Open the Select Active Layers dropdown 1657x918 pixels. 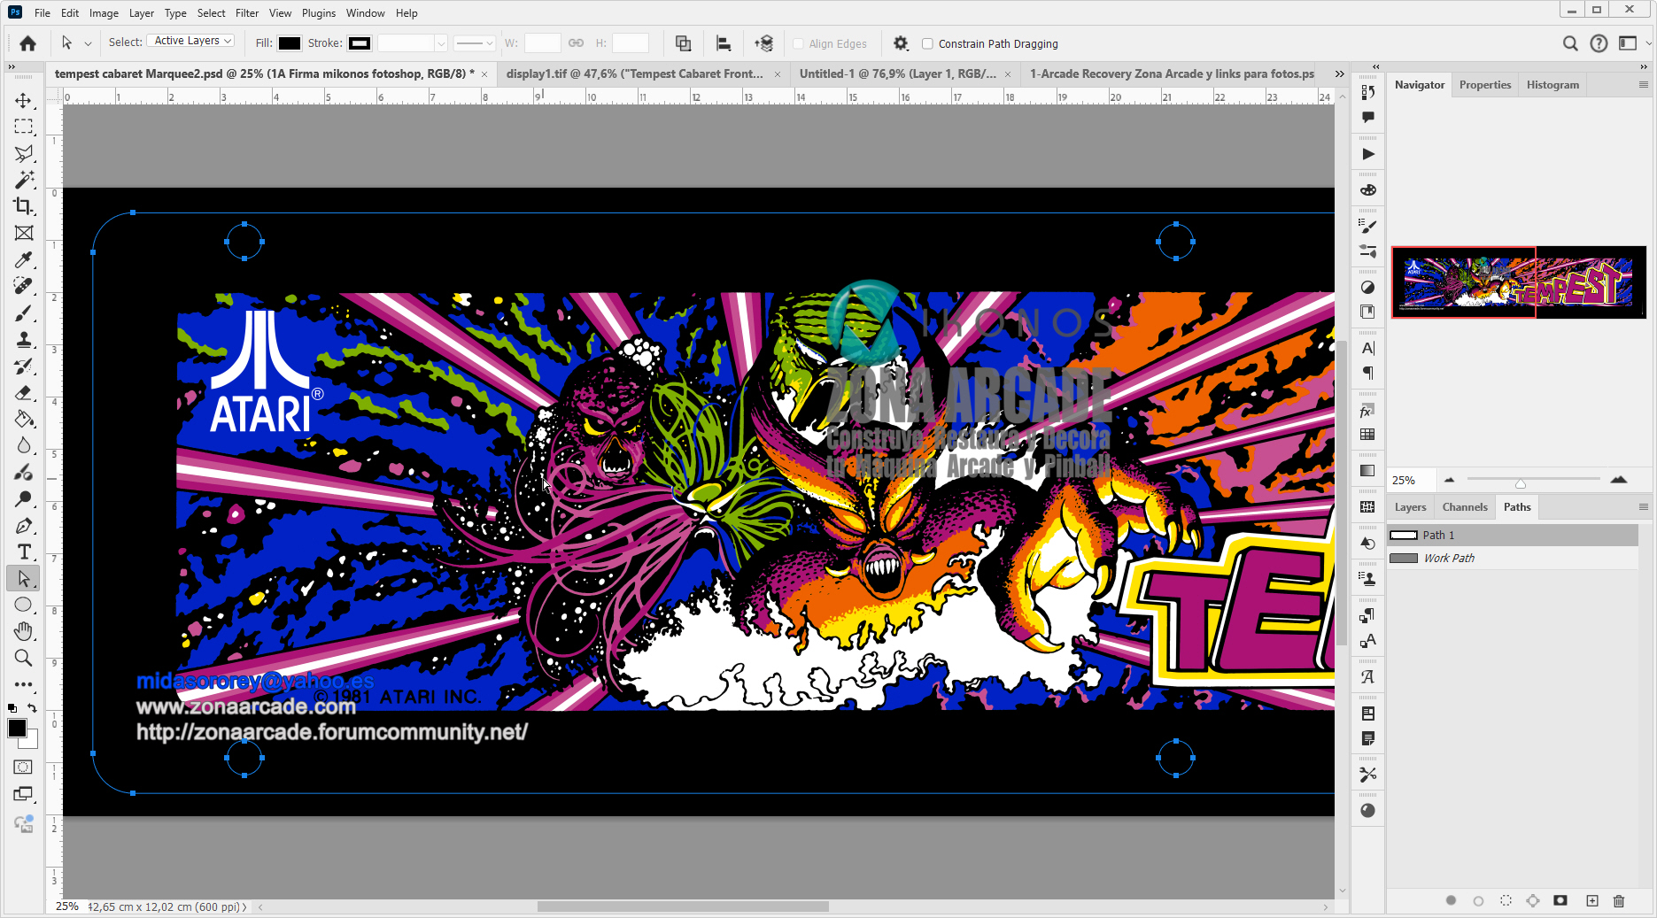pyautogui.click(x=190, y=41)
